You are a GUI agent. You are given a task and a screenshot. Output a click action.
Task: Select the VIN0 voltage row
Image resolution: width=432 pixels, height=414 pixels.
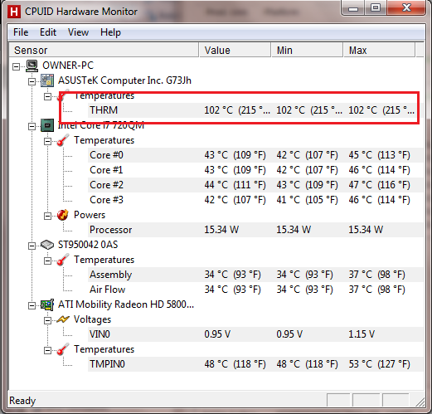click(x=255, y=334)
